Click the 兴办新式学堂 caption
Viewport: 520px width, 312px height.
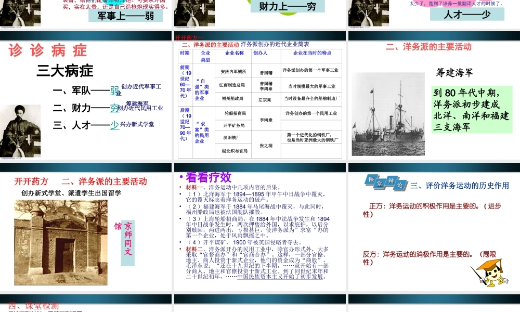137,124
